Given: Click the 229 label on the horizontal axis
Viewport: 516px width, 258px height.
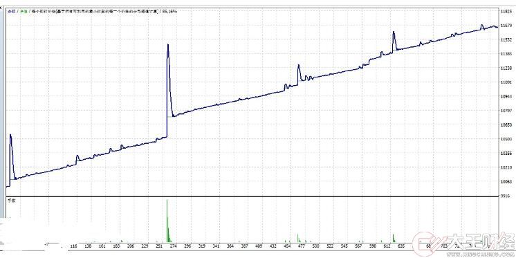Looking at the screenshot, I should pos(145,246).
